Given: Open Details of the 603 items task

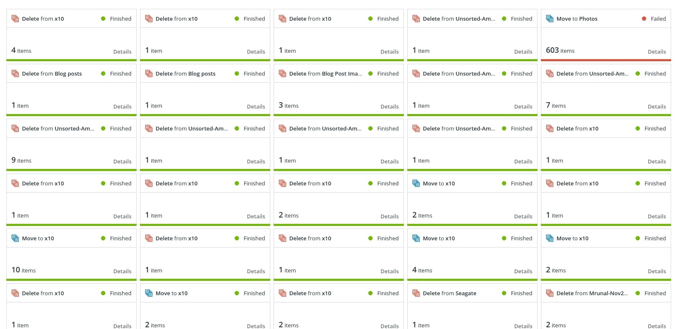Looking at the screenshot, I should pos(657,52).
